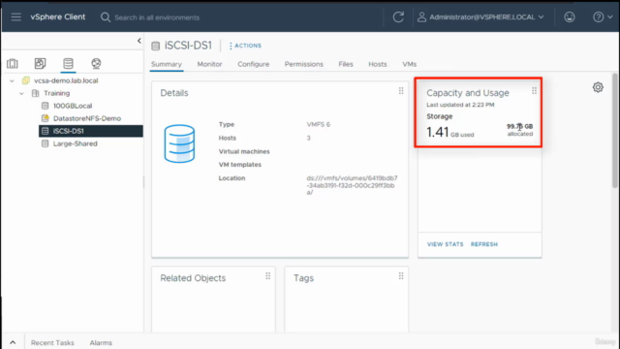Grab the Tags card drag handle
The height and width of the screenshot is (349, 620).
[x=401, y=275]
